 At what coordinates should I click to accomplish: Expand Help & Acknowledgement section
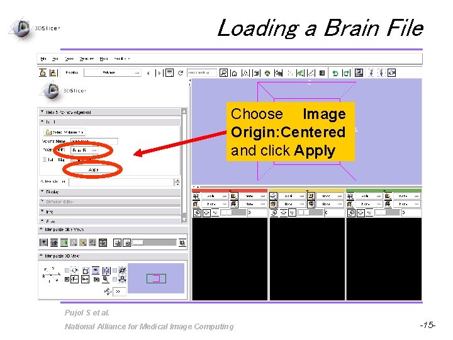click(x=110, y=112)
